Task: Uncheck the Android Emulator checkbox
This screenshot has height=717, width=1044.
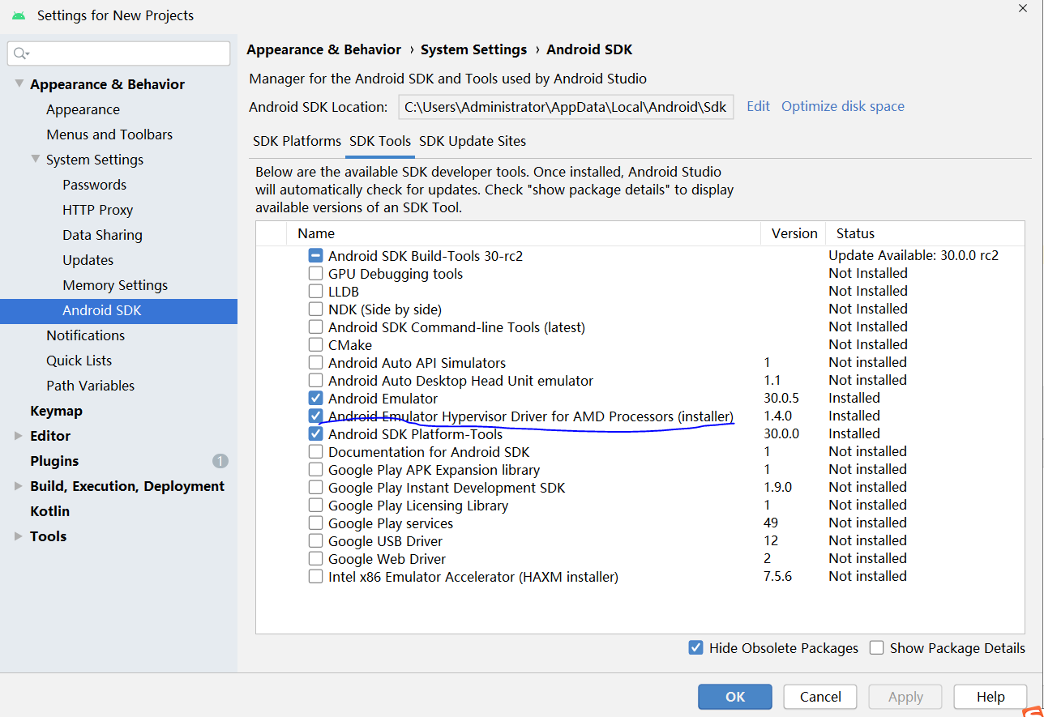Action: pos(315,398)
